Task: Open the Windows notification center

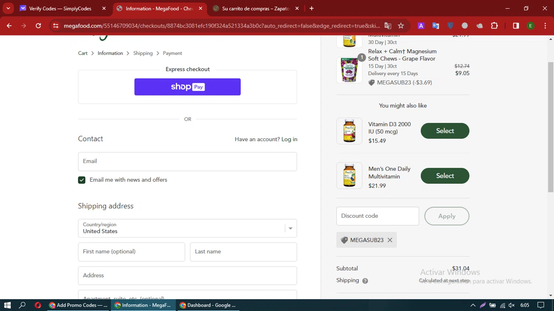Action: 541,305
